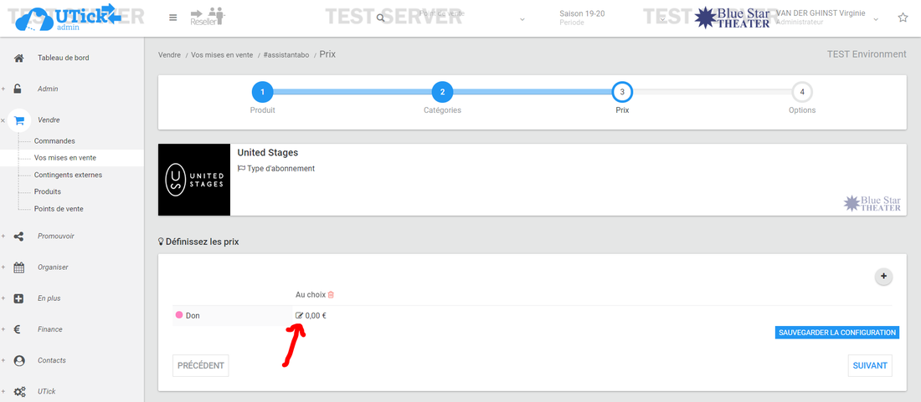This screenshot has width=921, height=402.
Task: Click the pink Don color dot
Action: pyautogui.click(x=179, y=316)
